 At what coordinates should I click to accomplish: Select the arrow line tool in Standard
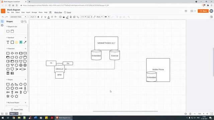coord(25,42)
